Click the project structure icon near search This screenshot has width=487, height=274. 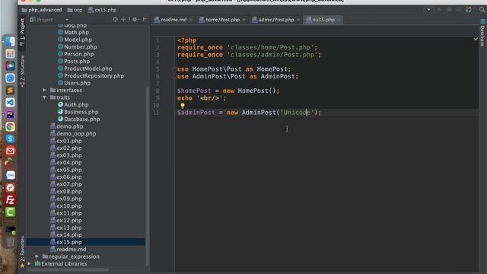[x=469, y=10]
